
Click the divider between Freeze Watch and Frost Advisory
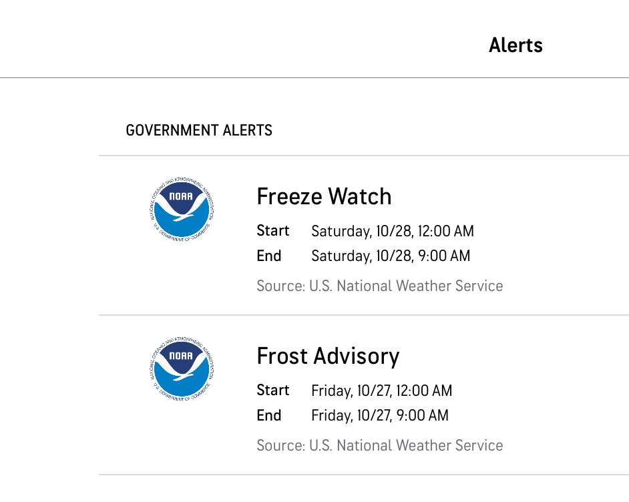[x=364, y=315]
